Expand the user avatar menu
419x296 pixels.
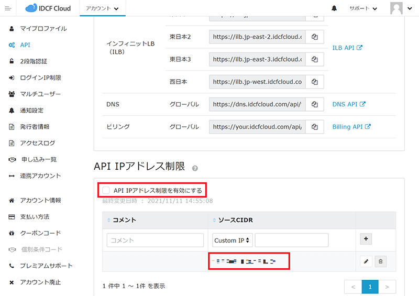402,8
